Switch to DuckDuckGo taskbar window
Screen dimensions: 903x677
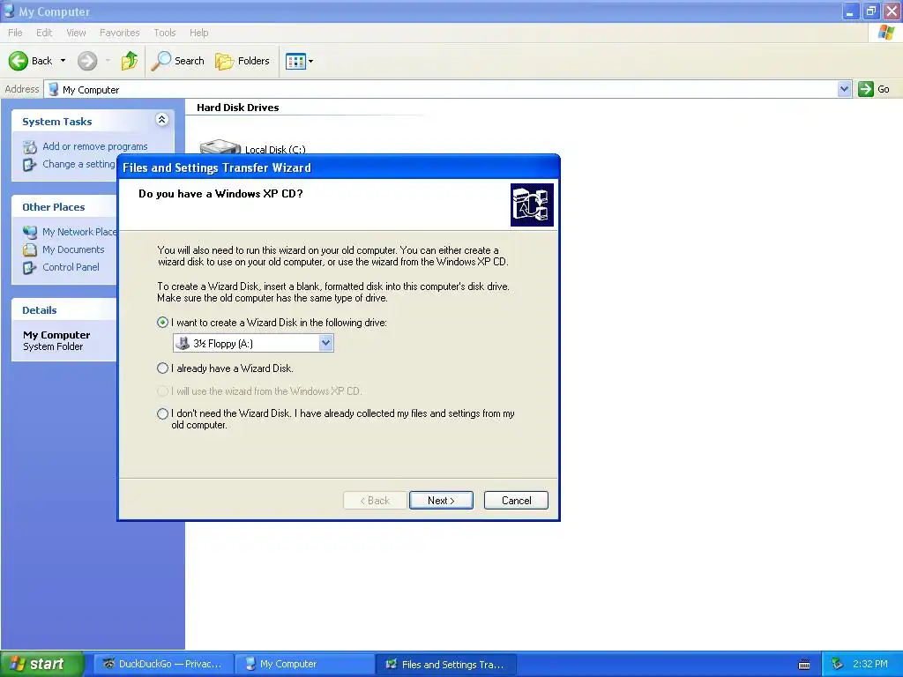pyautogui.click(x=163, y=665)
